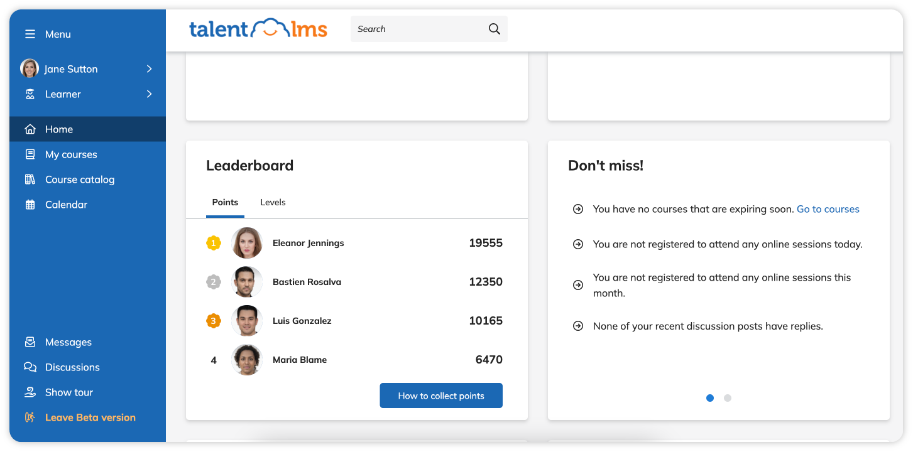This screenshot has height=452, width=913.
Task: Select the second carousel dot under Don't miss
Action: tap(728, 397)
